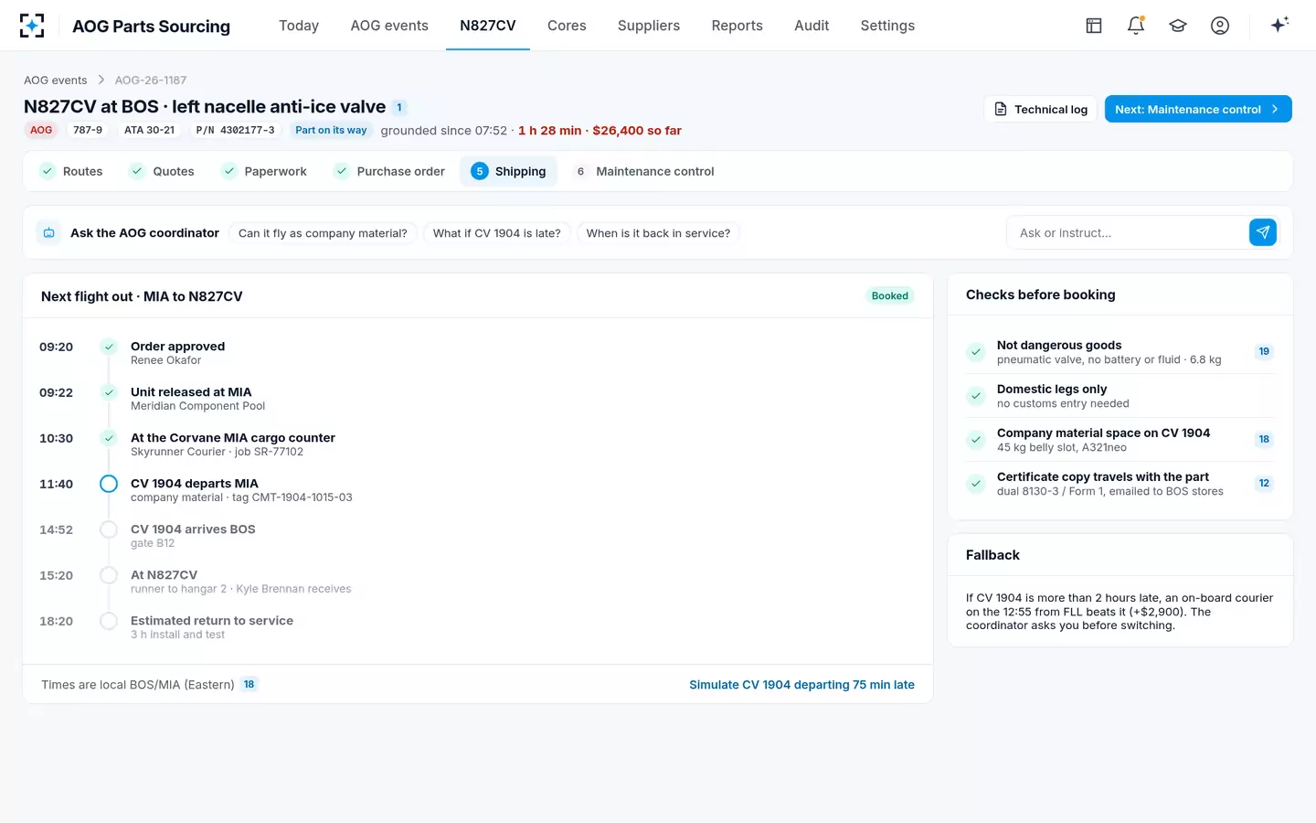The width and height of the screenshot is (1316, 823).
Task: Open the Cores tab
Action: click(x=567, y=26)
